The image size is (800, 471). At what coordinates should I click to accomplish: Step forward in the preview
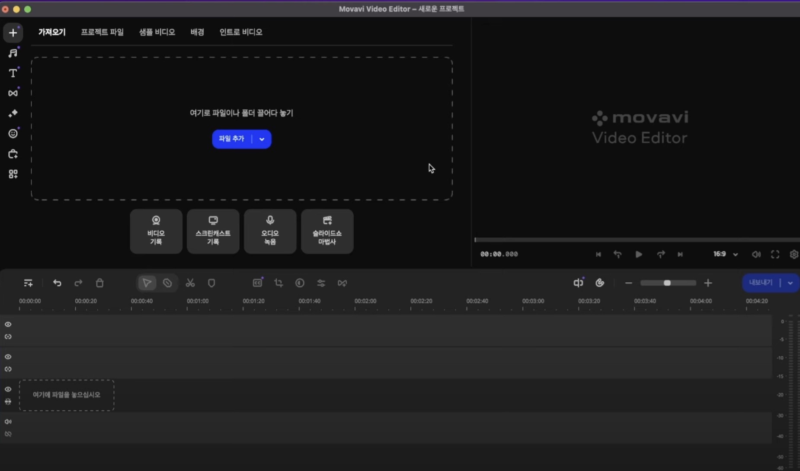click(x=661, y=255)
